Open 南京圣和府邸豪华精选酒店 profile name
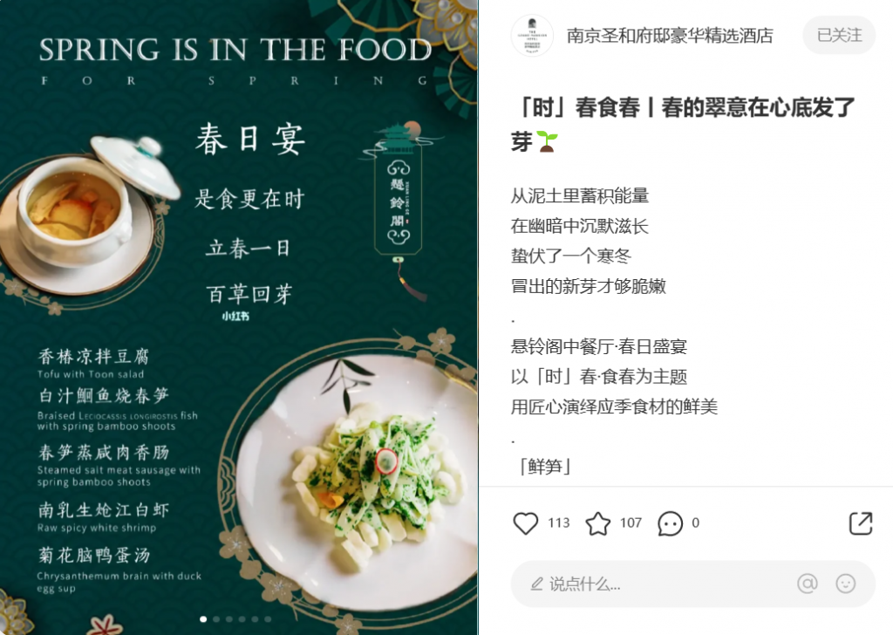Screen dimensions: 893x635 click(670, 36)
